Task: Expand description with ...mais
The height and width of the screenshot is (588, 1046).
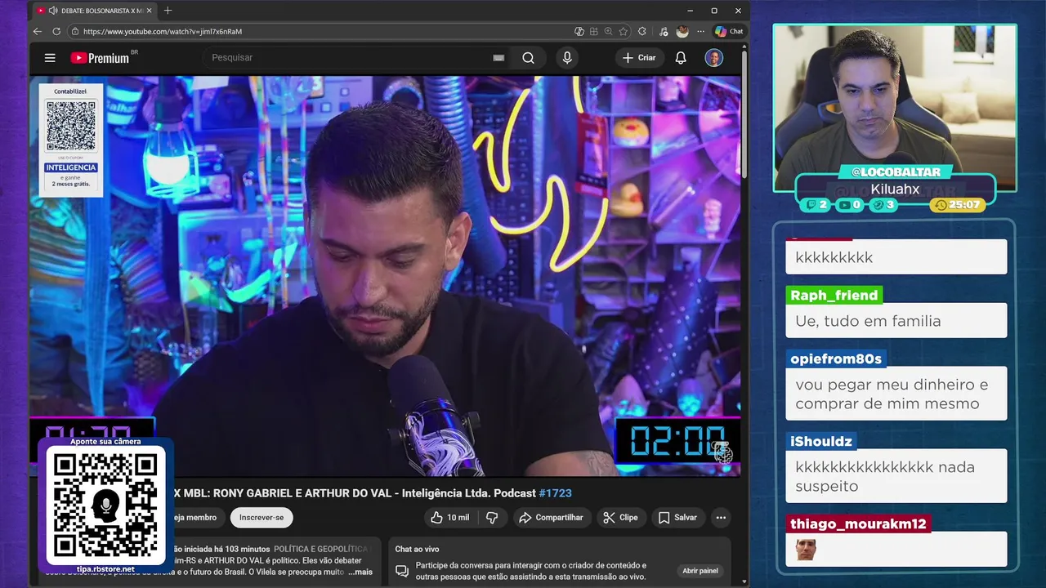Action: 360,572
